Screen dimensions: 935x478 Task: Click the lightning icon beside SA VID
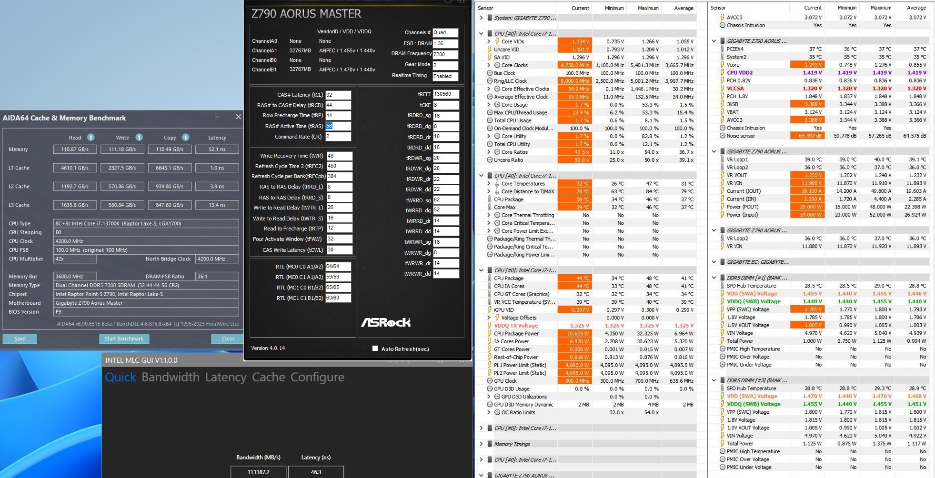coord(489,57)
